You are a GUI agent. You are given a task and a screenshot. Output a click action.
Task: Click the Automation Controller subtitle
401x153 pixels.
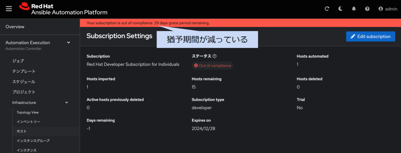pos(23,49)
